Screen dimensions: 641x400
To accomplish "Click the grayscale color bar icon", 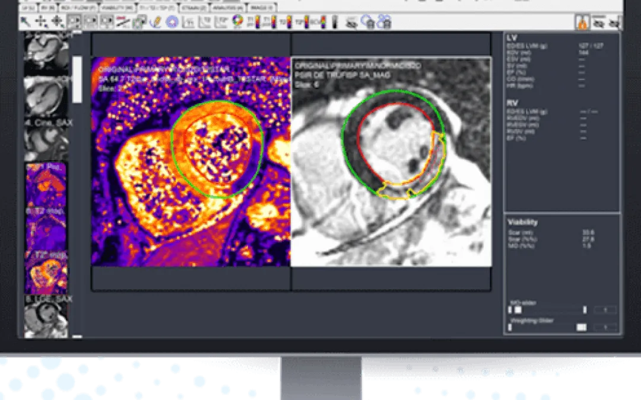I will click(x=334, y=22).
